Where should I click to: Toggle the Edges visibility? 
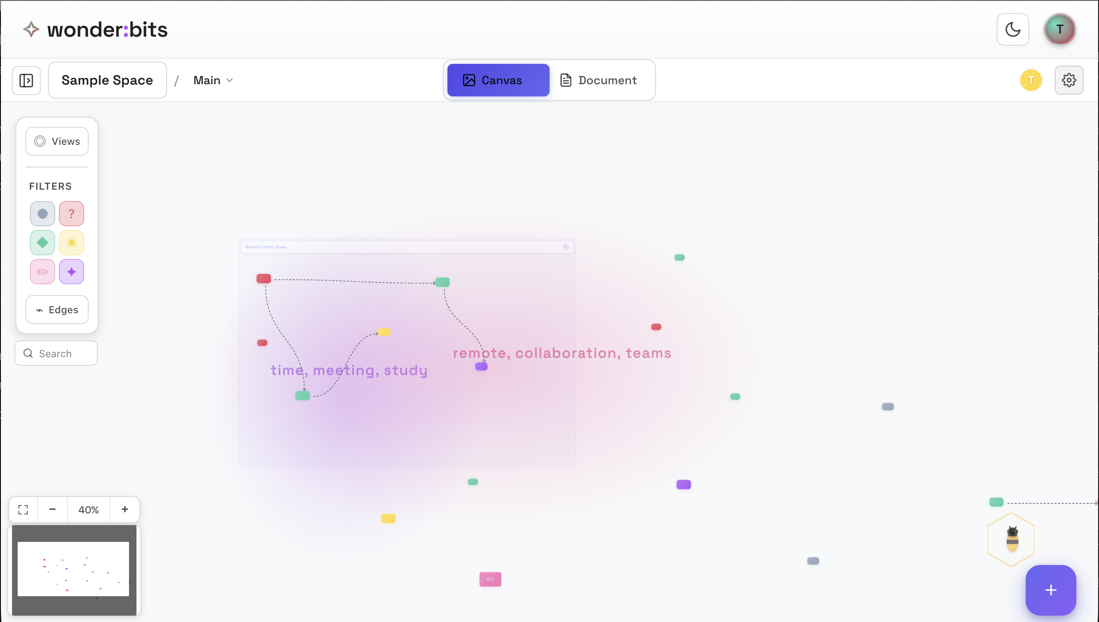pos(57,310)
